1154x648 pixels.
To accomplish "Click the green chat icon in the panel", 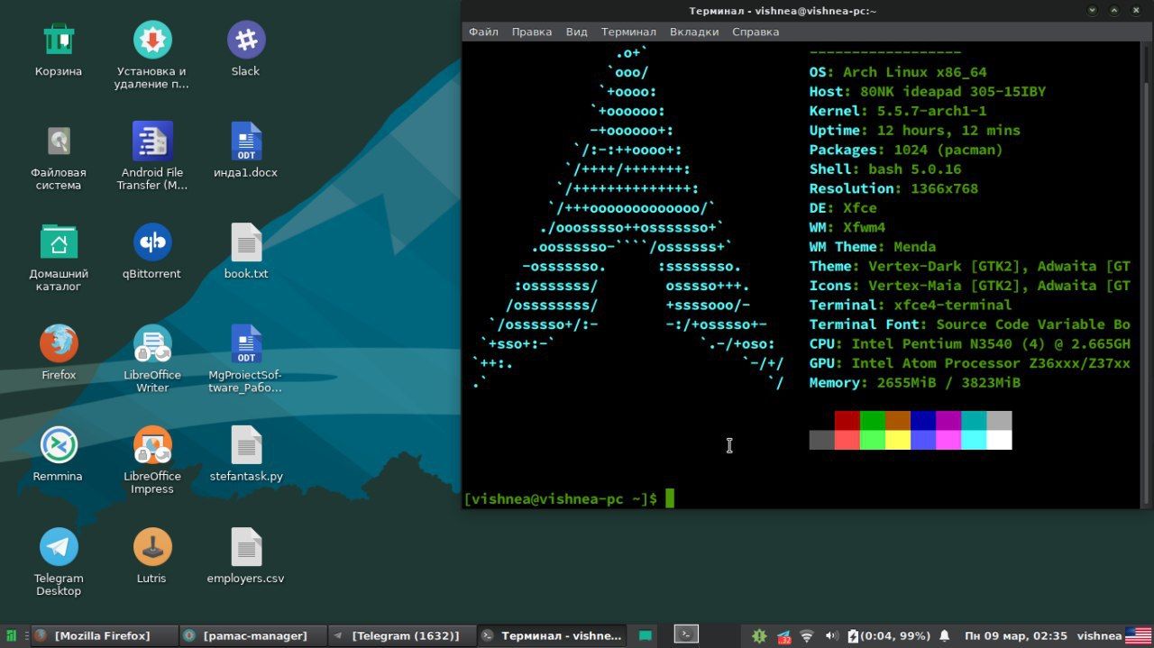I will pos(646,635).
